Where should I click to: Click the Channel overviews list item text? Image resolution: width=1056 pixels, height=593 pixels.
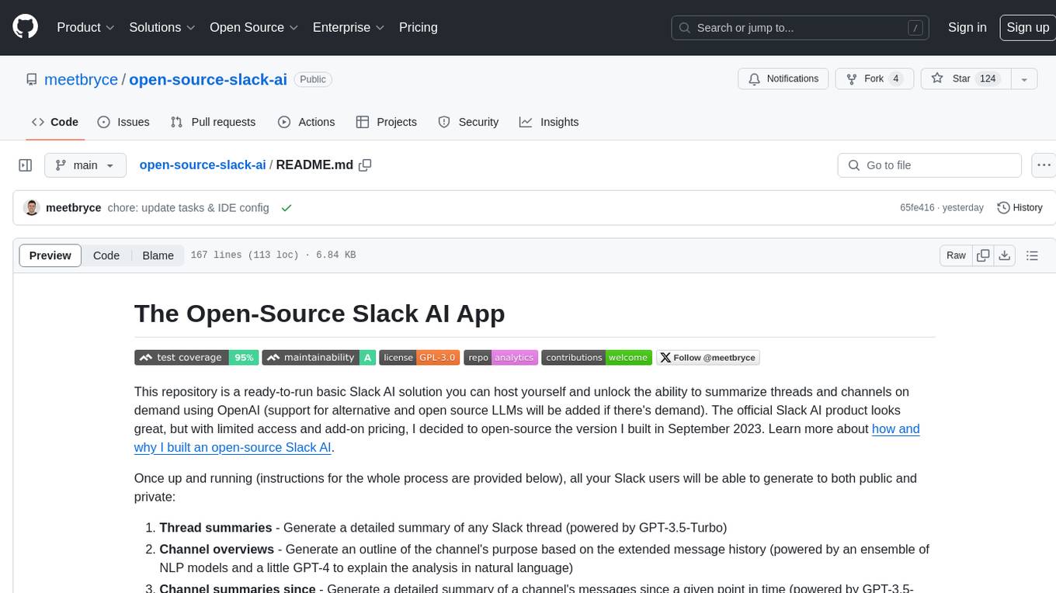coord(544,558)
